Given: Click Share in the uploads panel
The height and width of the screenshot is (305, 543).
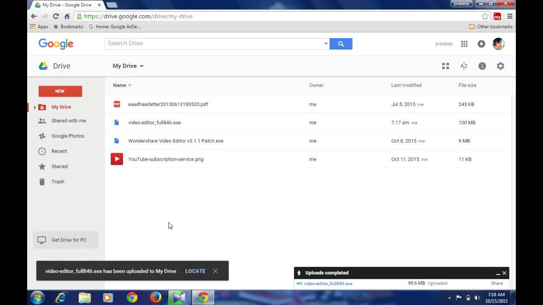Looking at the screenshot, I should (497, 283).
